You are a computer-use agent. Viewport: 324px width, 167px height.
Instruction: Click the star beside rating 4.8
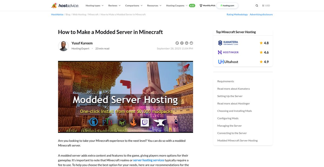point(261,43)
